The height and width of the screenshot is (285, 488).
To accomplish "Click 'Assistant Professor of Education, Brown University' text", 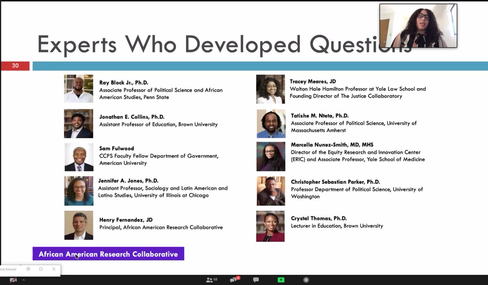I will [159, 125].
